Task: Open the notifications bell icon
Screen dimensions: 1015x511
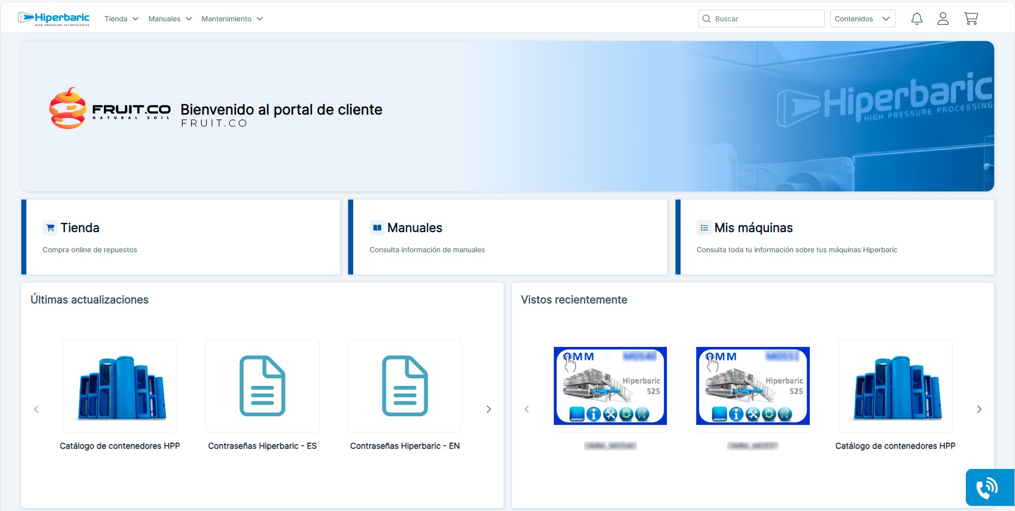Action: click(x=916, y=19)
